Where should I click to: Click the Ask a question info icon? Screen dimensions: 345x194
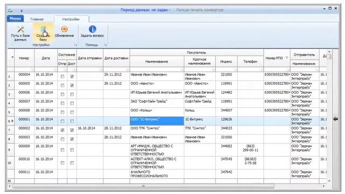tap(92, 29)
